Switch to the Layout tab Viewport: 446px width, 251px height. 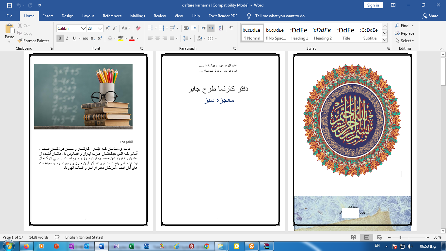pos(88,16)
